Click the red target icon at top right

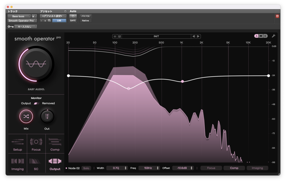pos(277,16)
